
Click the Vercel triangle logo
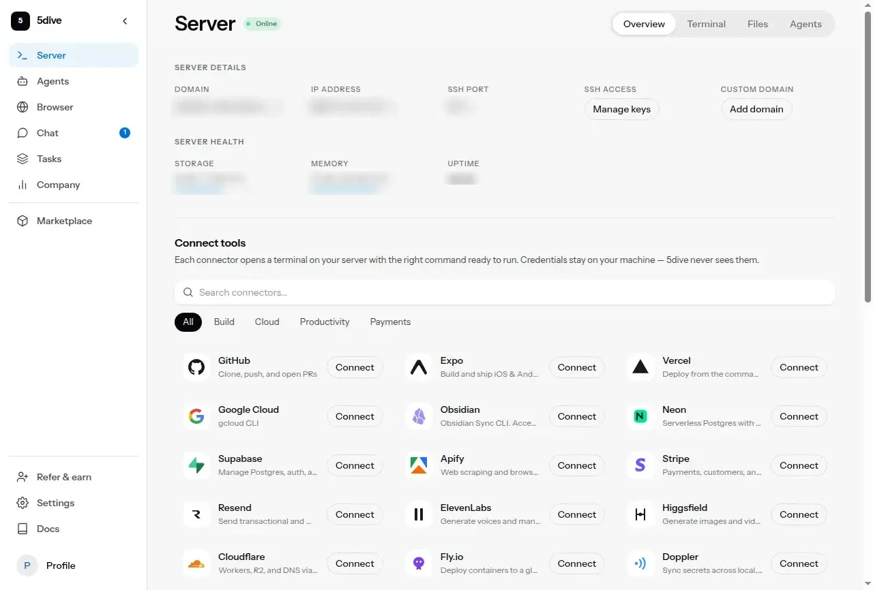[640, 367]
